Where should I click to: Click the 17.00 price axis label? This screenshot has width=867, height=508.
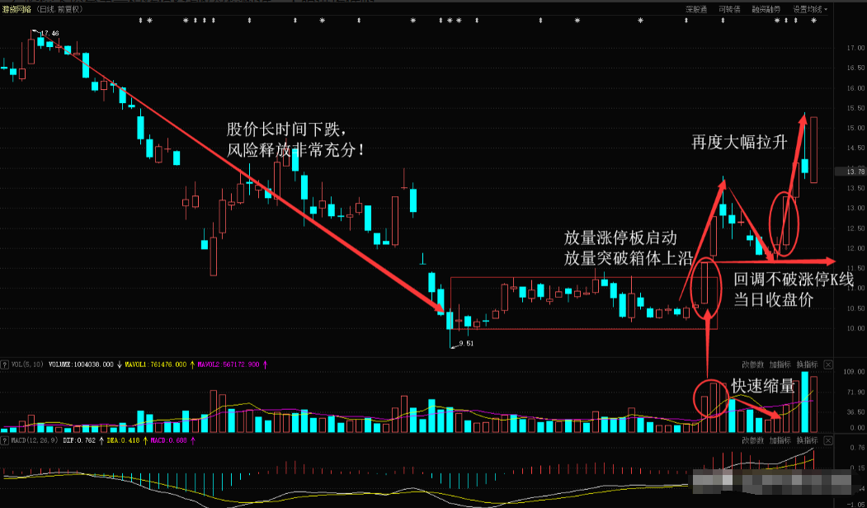coord(856,48)
